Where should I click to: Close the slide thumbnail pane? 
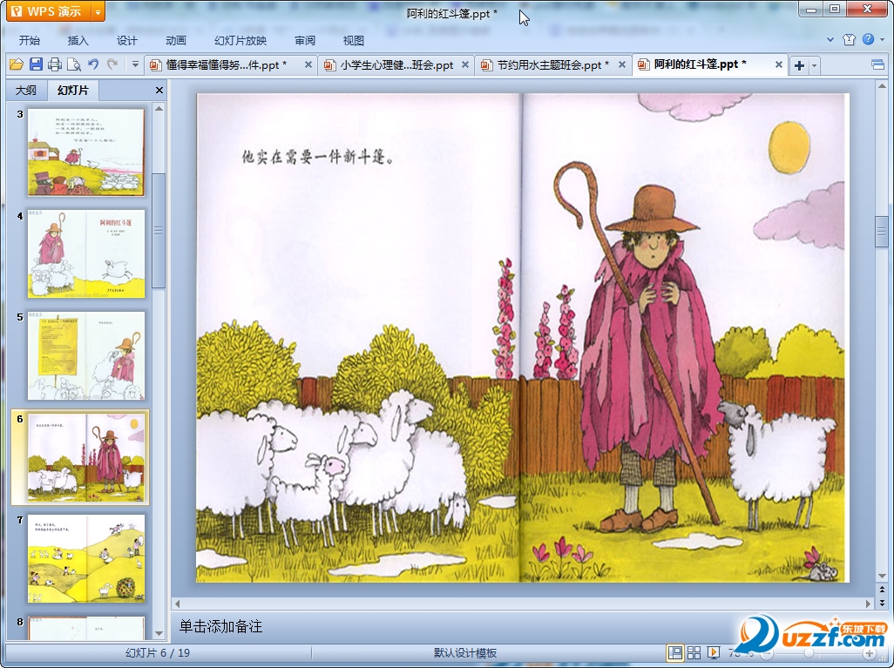(159, 90)
